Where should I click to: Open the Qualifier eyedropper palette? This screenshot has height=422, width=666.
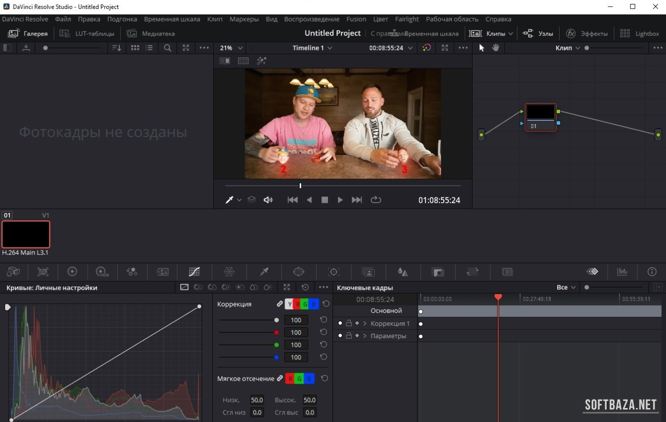[x=264, y=272]
